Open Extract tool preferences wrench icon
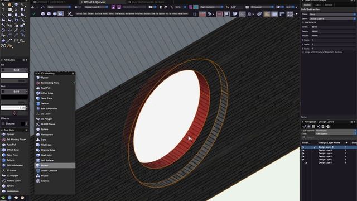This screenshot has width=357, height=201. pos(70,14)
